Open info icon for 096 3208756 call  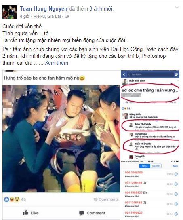pyautogui.click(x=176, y=174)
